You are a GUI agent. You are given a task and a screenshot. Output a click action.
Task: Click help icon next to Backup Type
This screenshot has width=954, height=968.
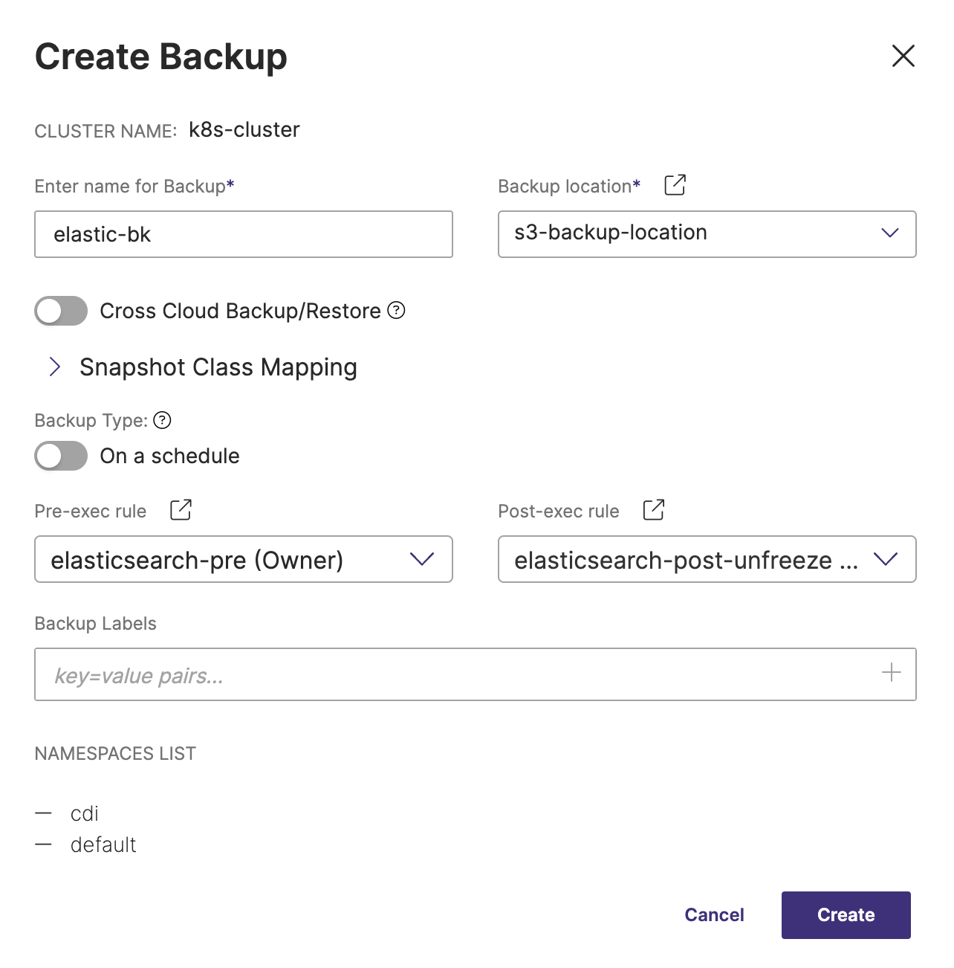point(162,421)
